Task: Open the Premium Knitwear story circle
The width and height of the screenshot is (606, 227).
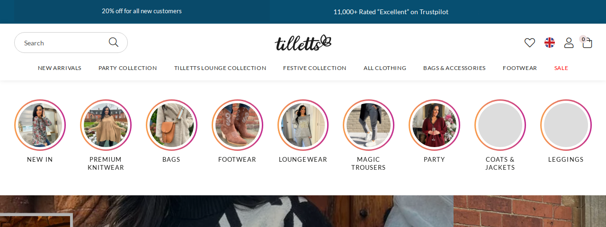Action: (x=106, y=125)
